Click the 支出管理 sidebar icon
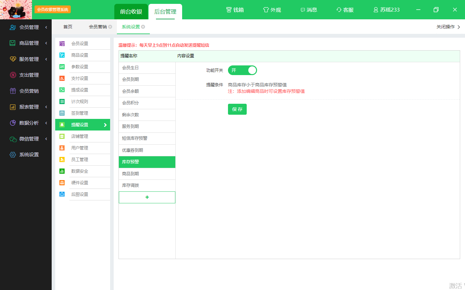This screenshot has height=290, width=465. [x=13, y=75]
